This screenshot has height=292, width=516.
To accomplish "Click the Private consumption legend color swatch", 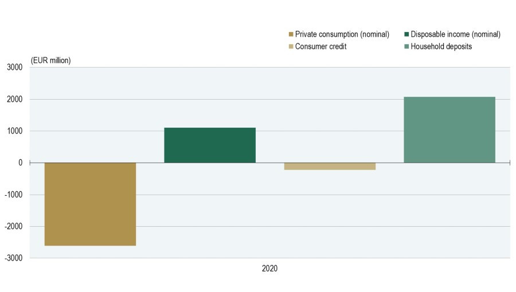I will click(291, 34).
